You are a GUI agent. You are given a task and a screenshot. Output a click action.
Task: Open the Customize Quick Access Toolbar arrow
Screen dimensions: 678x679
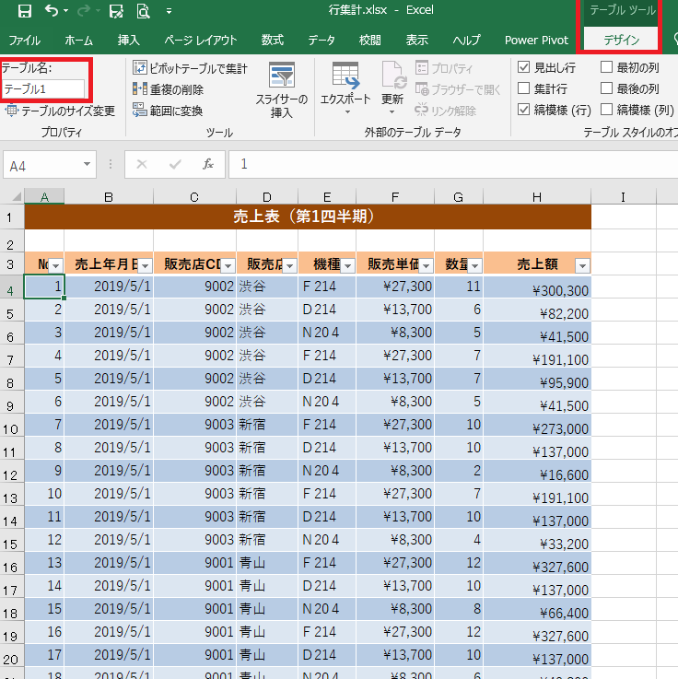(169, 11)
